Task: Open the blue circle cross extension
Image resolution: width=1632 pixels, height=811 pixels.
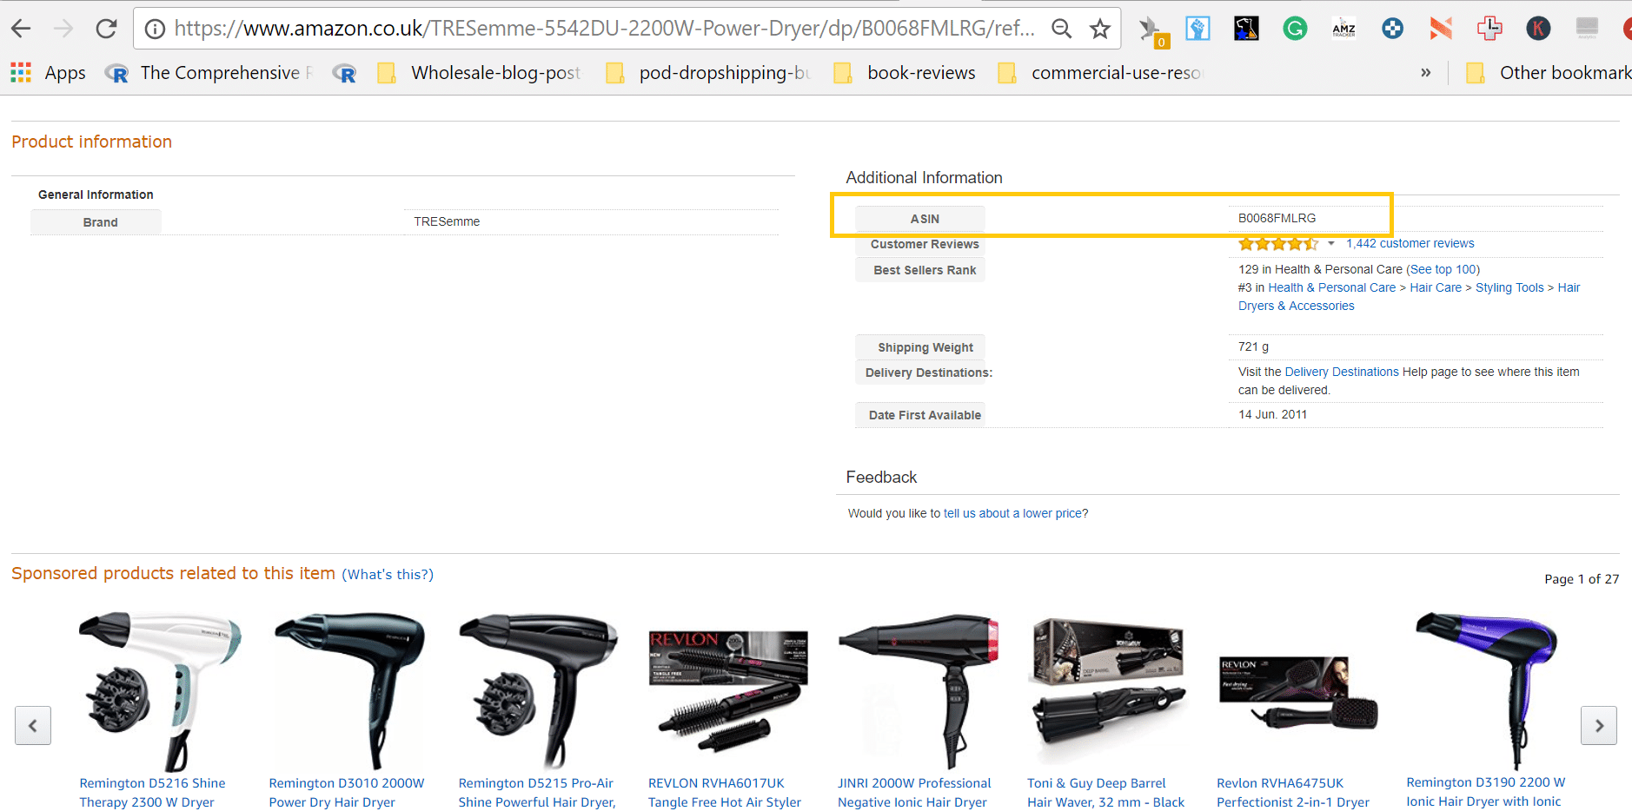Action: [x=1392, y=29]
